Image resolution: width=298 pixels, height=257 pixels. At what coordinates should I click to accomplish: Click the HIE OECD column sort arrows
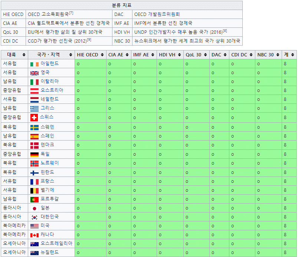point(102,55)
